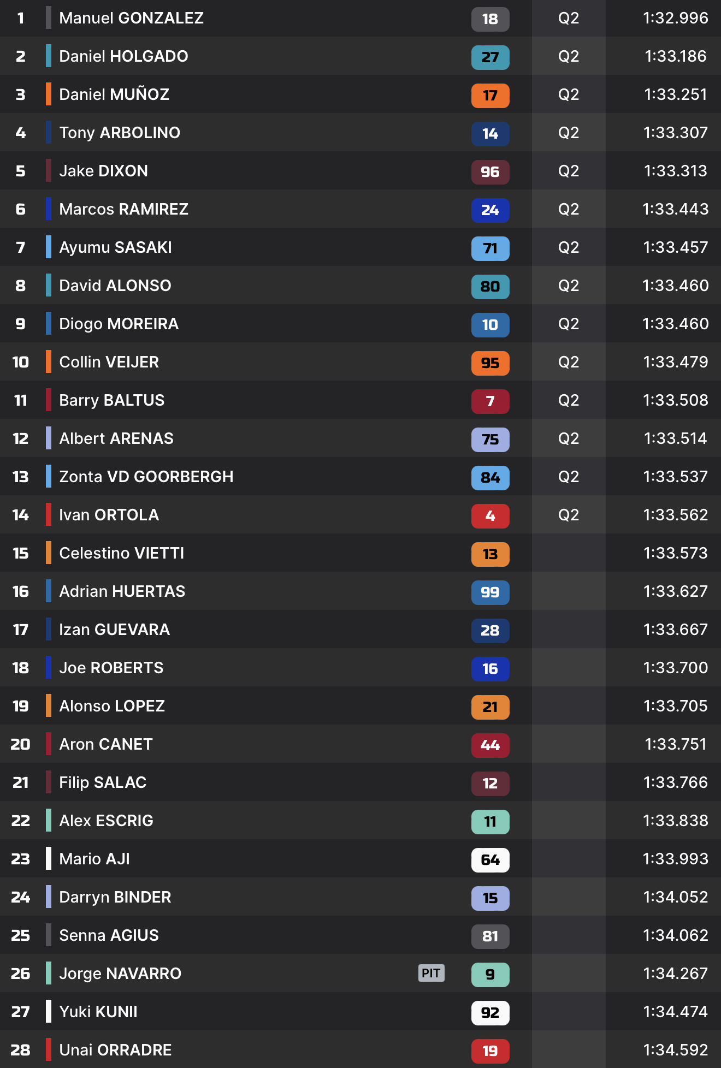Screen dimensions: 721x1068
Task: Select Aron CANET in the standings
Action: 105,744
